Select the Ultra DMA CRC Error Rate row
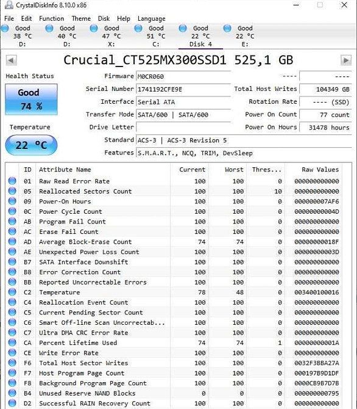357x409 pixels. [174, 333]
